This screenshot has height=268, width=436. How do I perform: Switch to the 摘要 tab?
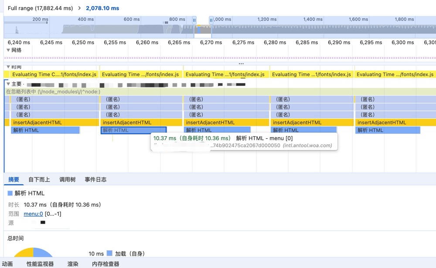coord(14,179)
